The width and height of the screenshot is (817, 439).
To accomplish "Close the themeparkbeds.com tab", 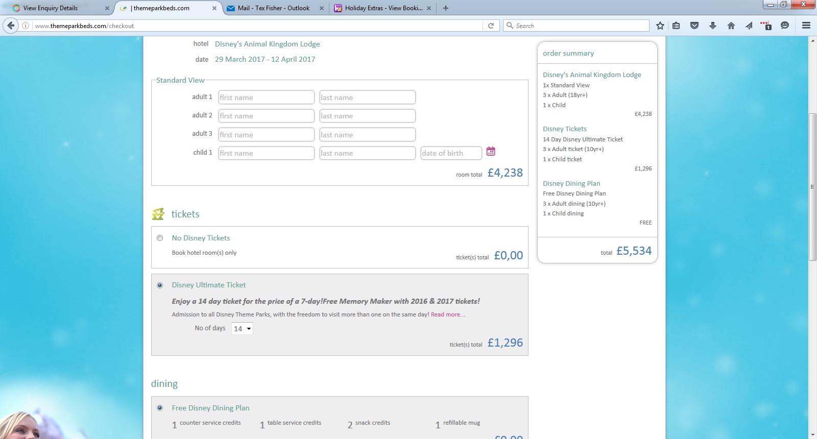I will coord(214,8).
